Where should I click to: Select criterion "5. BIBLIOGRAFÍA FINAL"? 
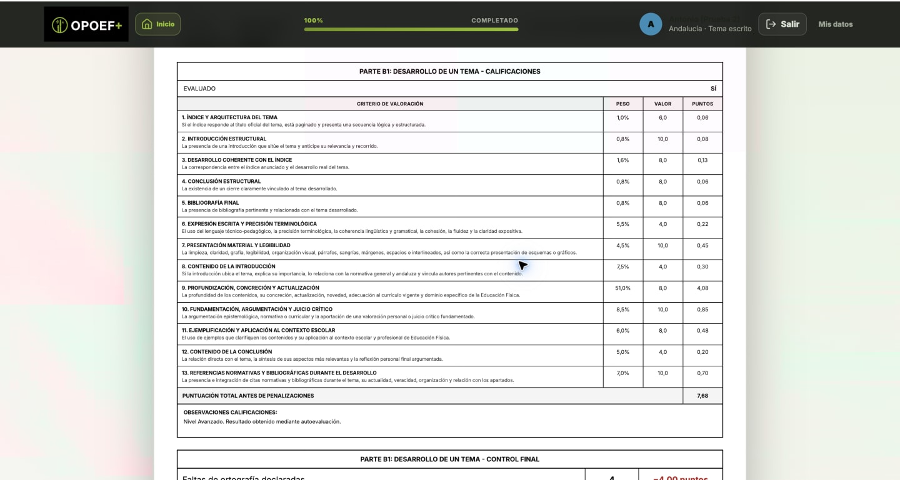point(210,202)
